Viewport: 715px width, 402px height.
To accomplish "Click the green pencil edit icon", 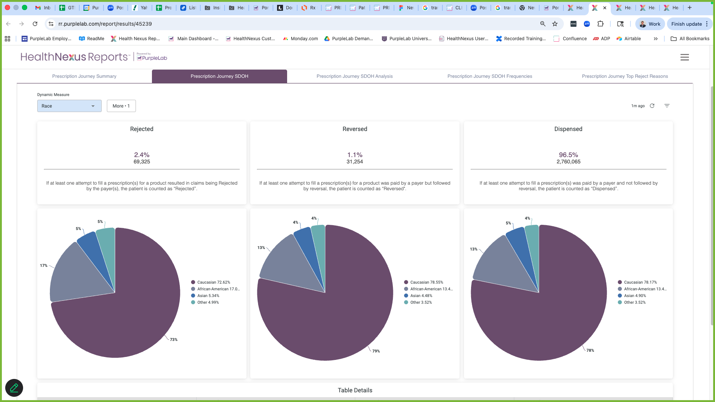I will (x=14, y=388).
